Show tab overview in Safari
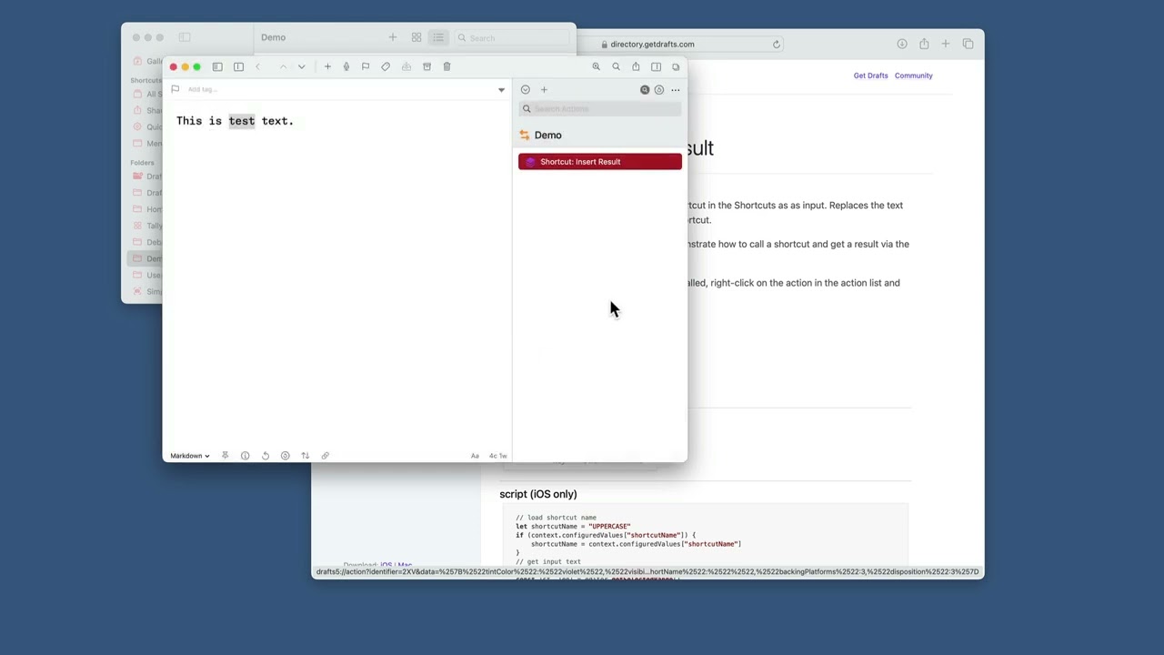The image size is (1164, 655). (968, 44)
